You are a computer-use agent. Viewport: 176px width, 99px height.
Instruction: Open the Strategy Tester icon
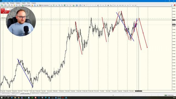[20, 5]
